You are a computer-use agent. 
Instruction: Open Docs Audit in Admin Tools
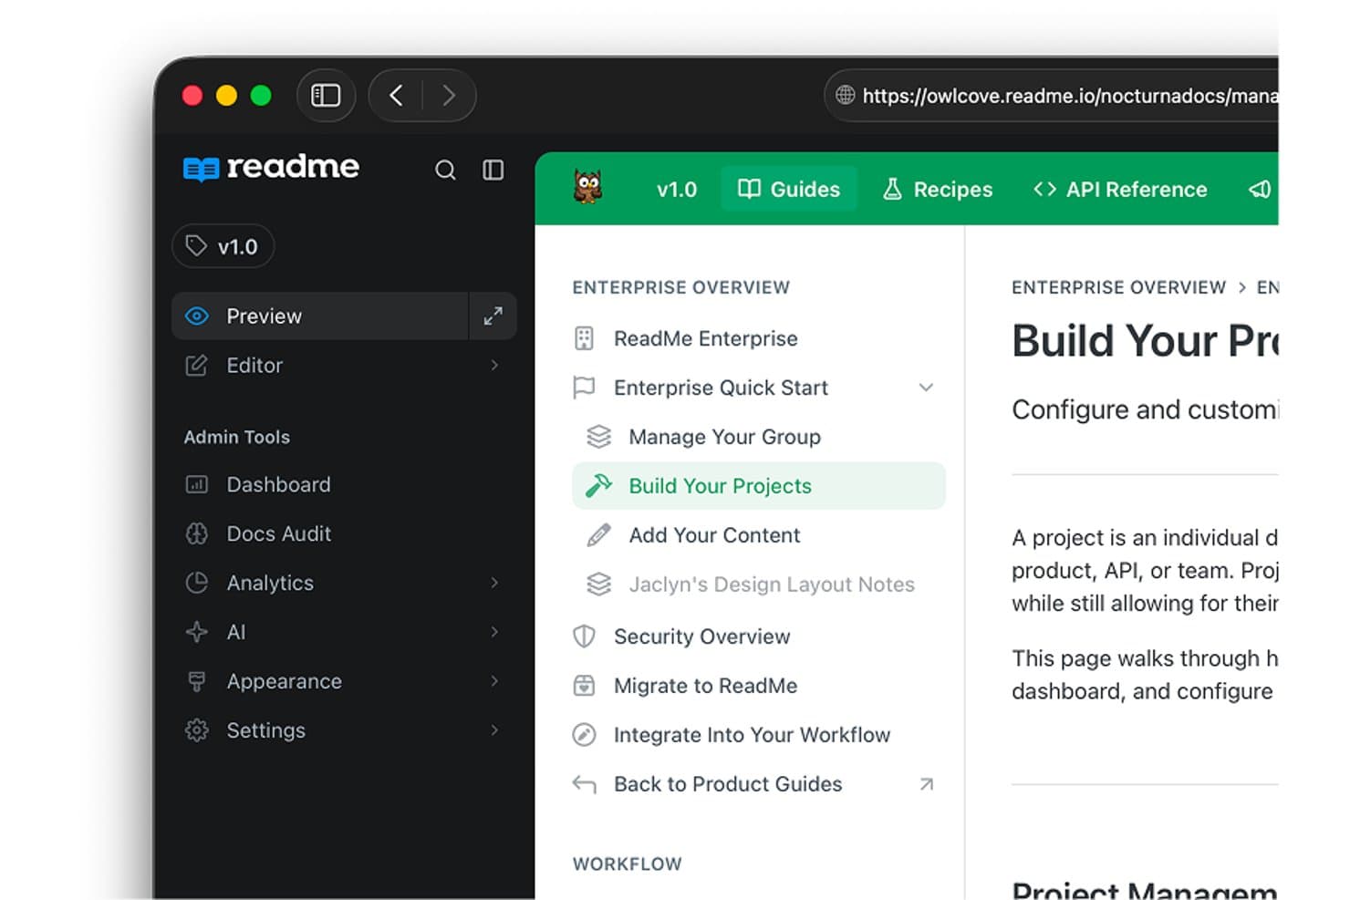pyautogui.click(x=278, y=534)
